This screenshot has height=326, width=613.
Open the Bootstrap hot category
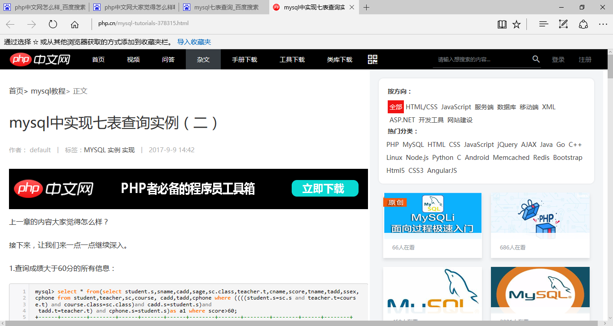[x=568, y=158]
